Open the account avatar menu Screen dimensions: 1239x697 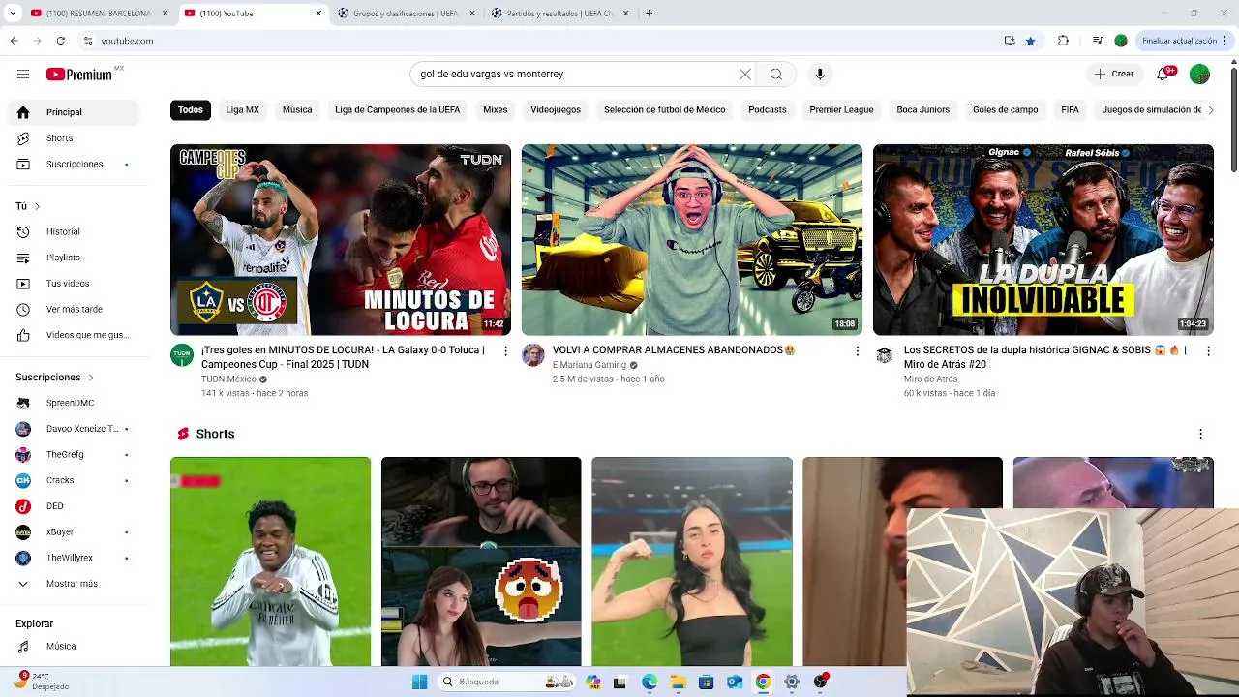pyautogui.click(x=1199, y=75)
